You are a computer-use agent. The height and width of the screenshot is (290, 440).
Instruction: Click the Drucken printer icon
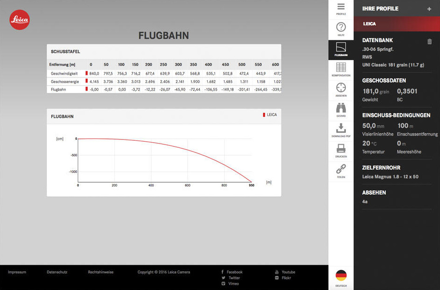tap(341, 148)
